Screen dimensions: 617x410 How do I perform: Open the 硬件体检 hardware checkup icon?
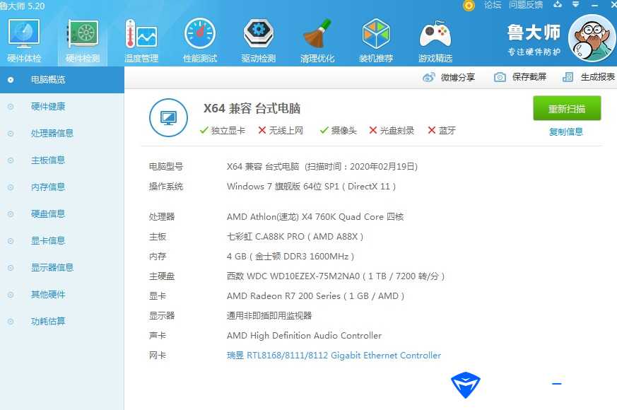pyautogui.click(x=24, y=40)
